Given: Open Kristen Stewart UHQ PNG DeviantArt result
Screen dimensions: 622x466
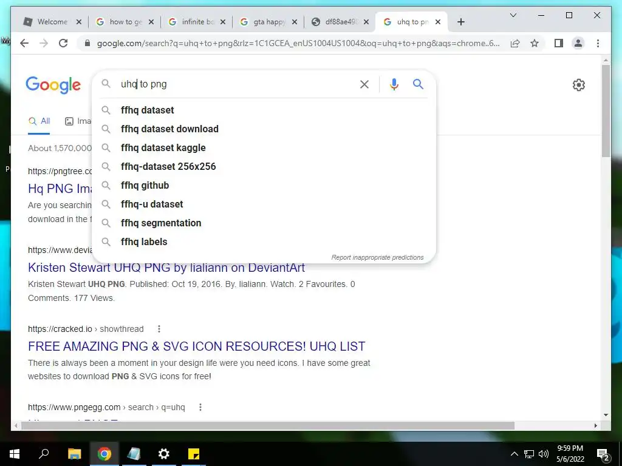Looking at the screenshot, I should [x=166, y=268].
